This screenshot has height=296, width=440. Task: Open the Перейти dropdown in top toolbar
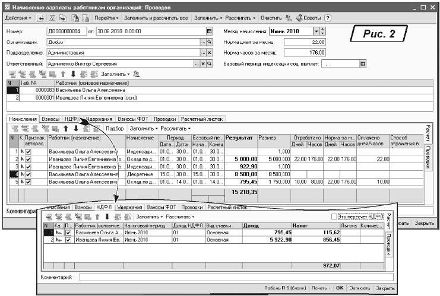coord(106,18)
